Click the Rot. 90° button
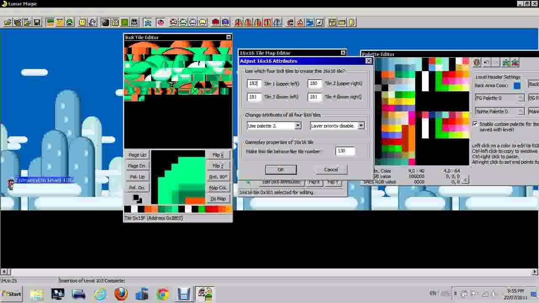This screenshot has height=303, width=539. [218, 177]
